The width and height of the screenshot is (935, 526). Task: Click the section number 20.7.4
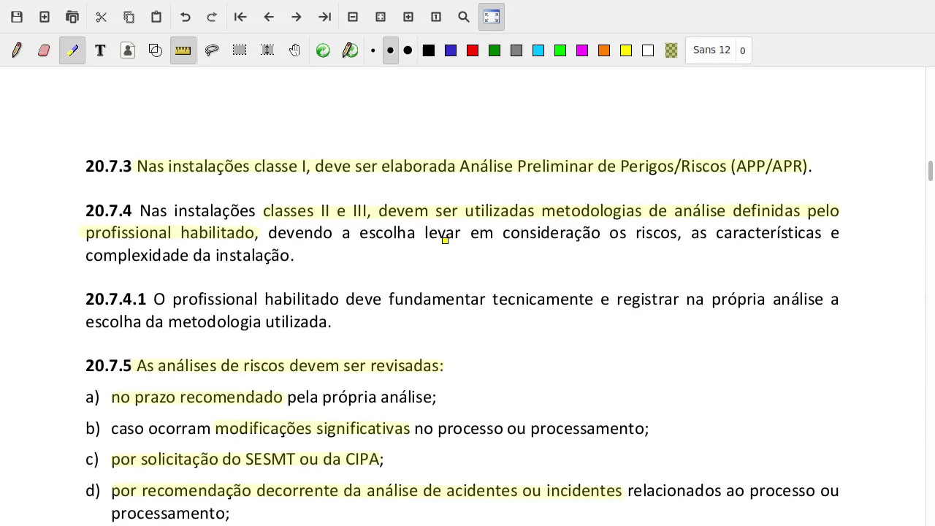[108, 211]
